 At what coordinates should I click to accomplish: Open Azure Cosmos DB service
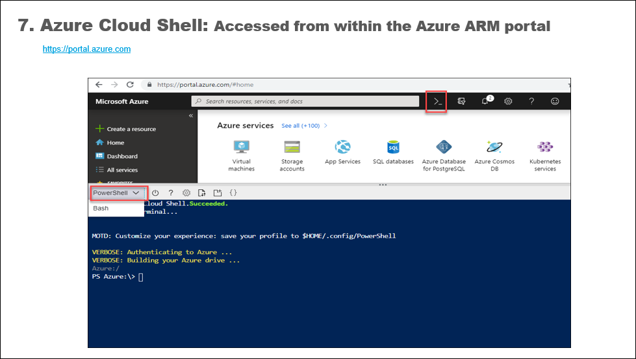click(x=494, y=156)
